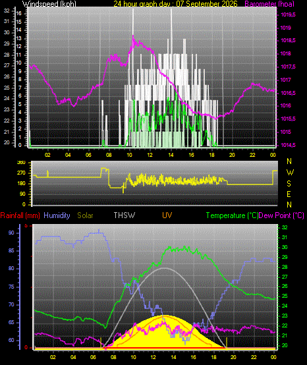This screenshot has height=365, width=307.
Task: Select the 24 hour graph day date title
Action: 175,3
